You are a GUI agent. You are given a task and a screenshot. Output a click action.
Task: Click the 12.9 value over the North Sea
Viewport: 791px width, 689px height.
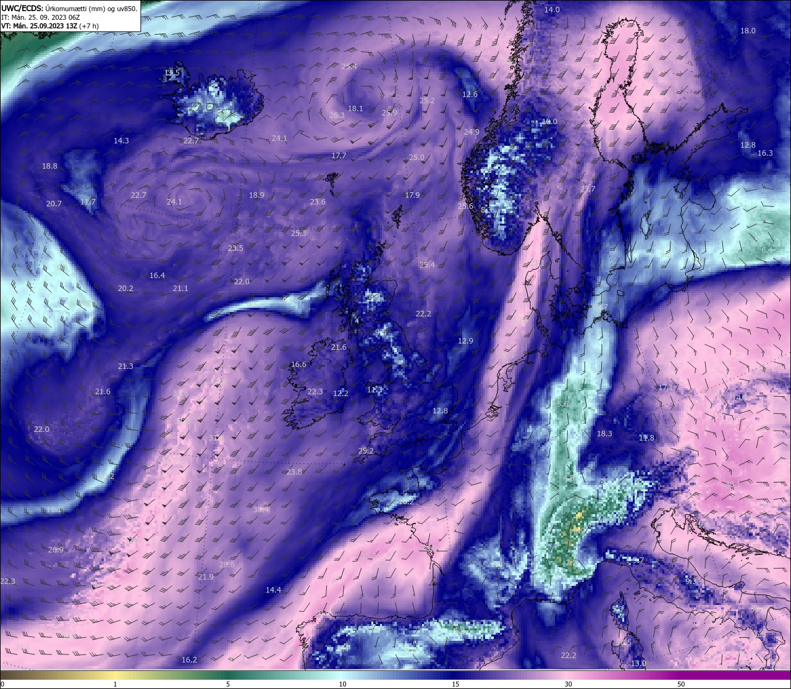pos(465,340)
